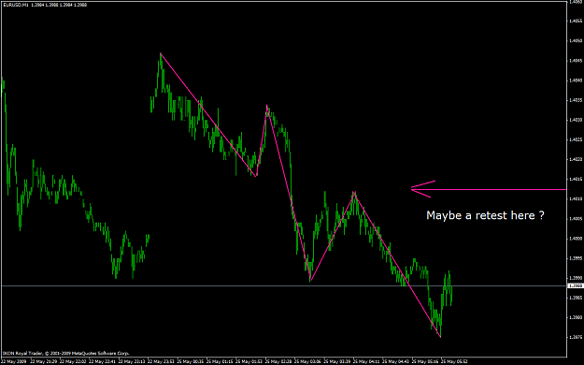
Task: Click the 25 May 00:35 time label
Action: point(191,361)
